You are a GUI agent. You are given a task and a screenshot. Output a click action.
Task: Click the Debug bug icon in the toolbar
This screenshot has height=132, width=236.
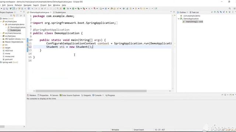pos(68,8)
